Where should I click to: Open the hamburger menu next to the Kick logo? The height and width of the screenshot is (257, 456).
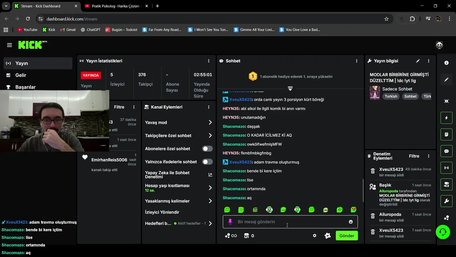[9, 45]
